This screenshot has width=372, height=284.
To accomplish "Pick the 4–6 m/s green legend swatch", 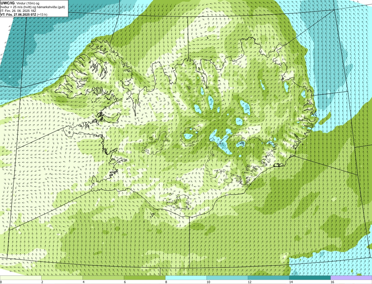I will [103, 278].
